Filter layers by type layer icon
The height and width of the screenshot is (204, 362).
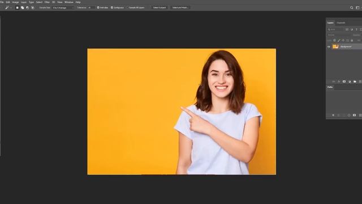point(356,29)
